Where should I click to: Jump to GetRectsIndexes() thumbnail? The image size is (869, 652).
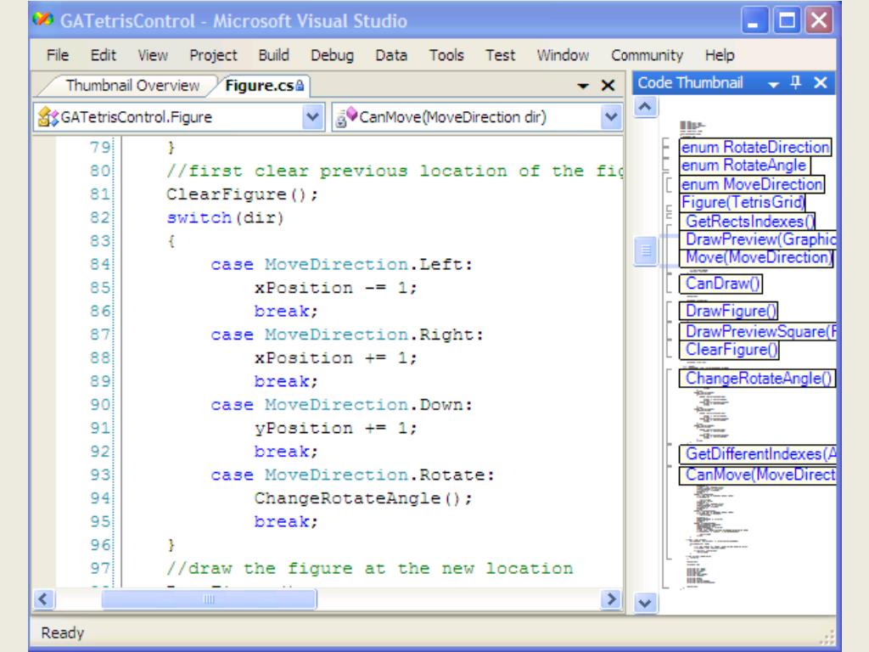747,222
